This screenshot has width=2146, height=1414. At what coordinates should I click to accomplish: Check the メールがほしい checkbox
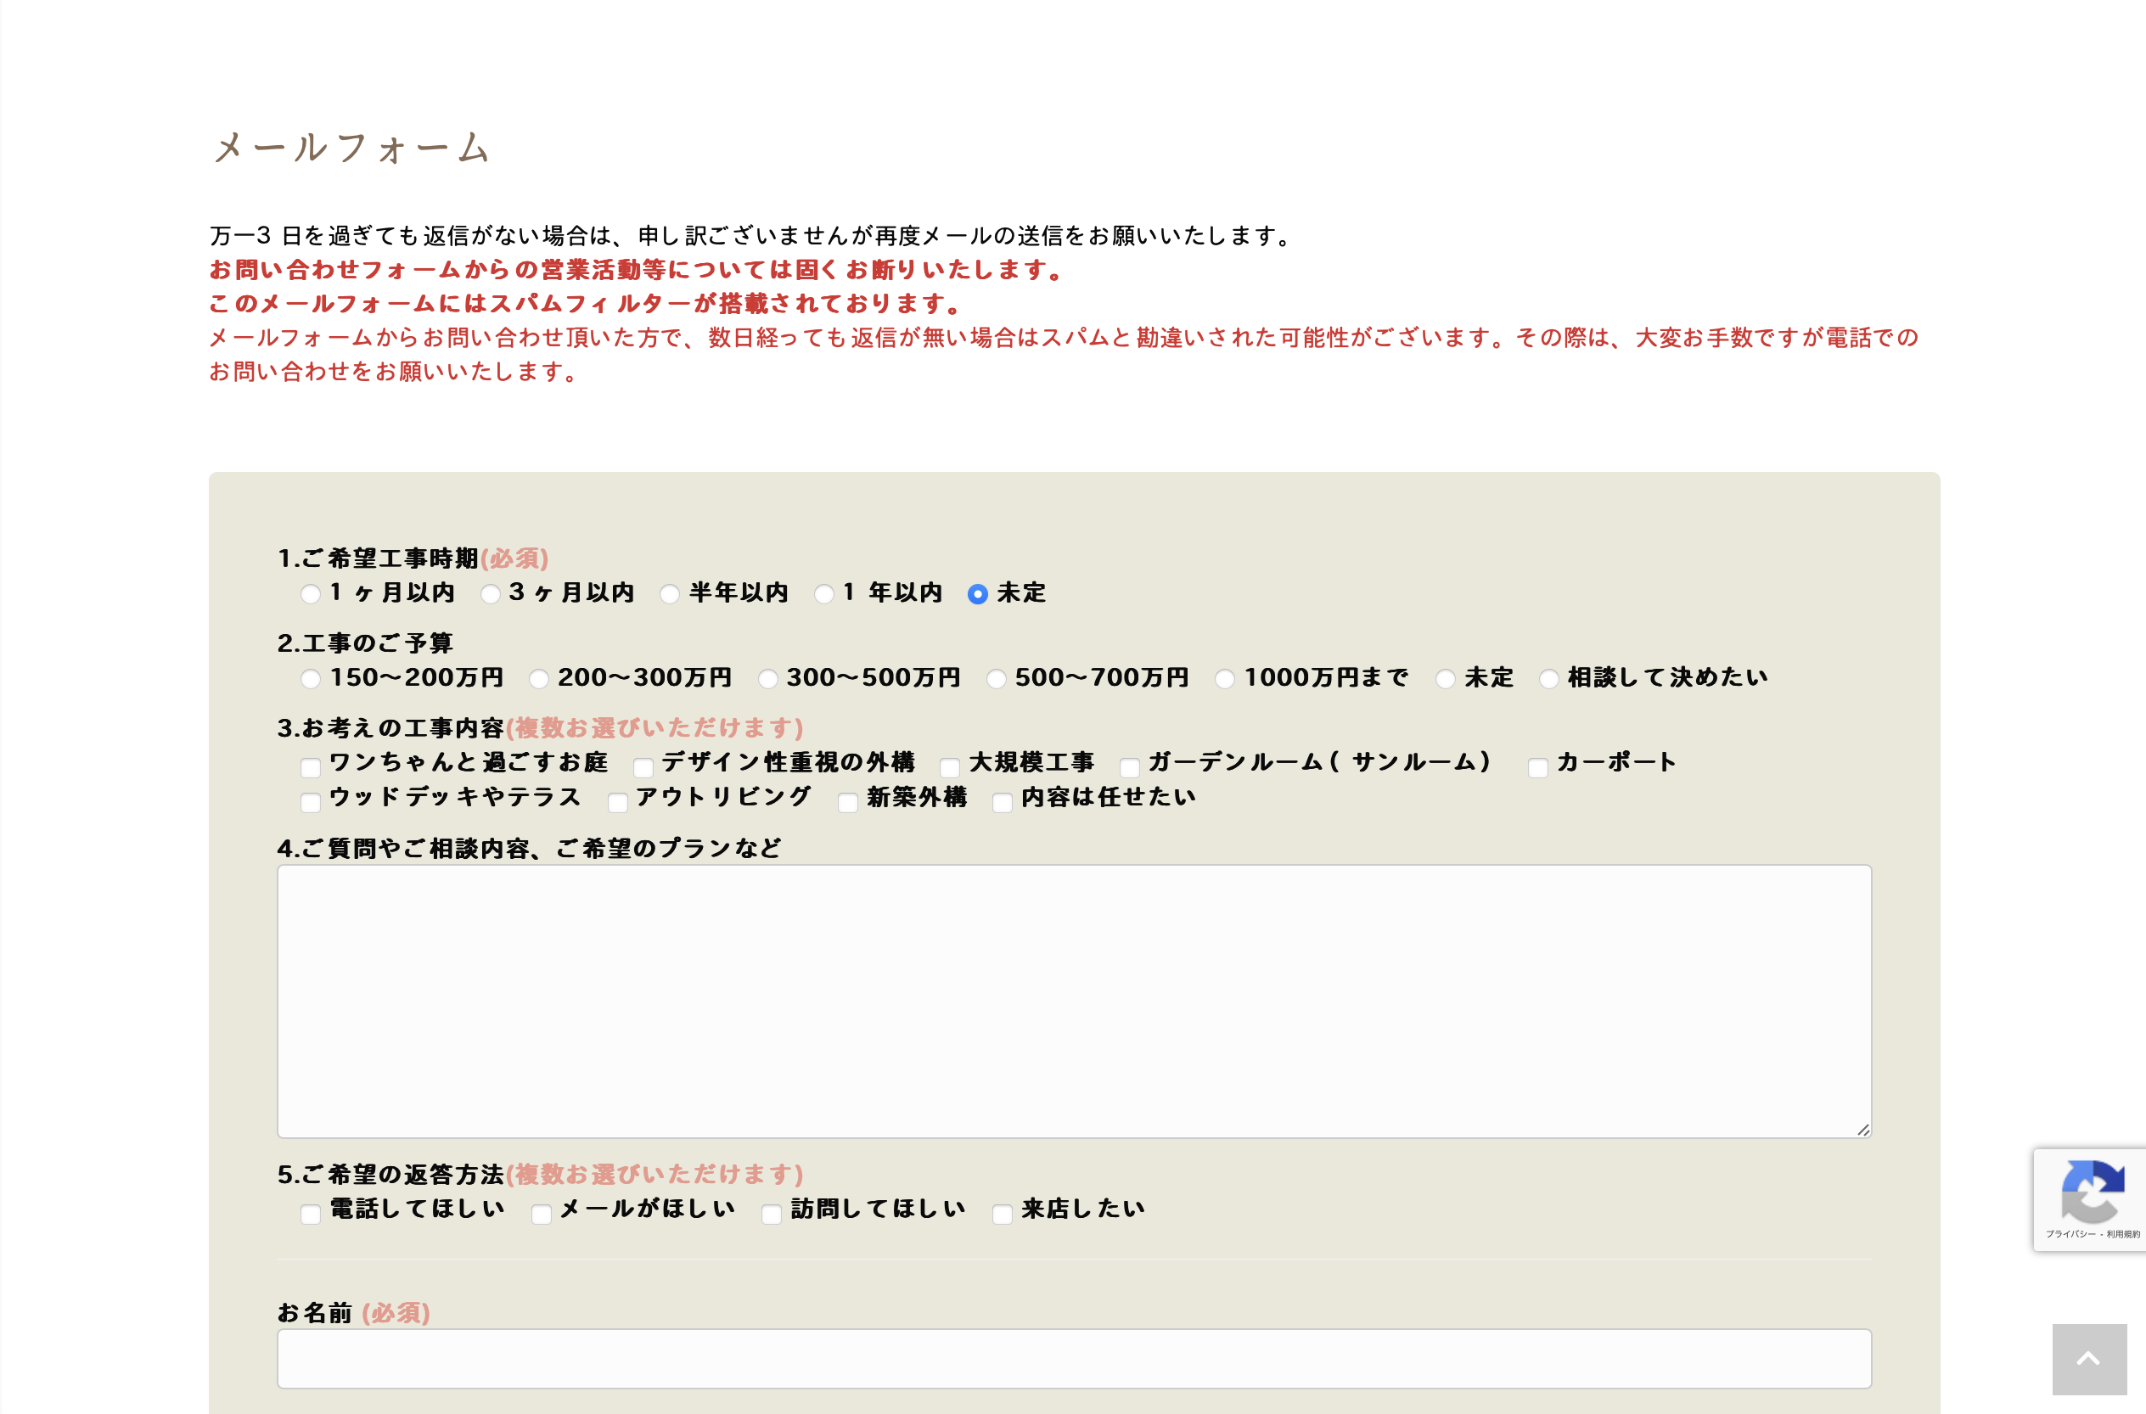click(541, 1214)
